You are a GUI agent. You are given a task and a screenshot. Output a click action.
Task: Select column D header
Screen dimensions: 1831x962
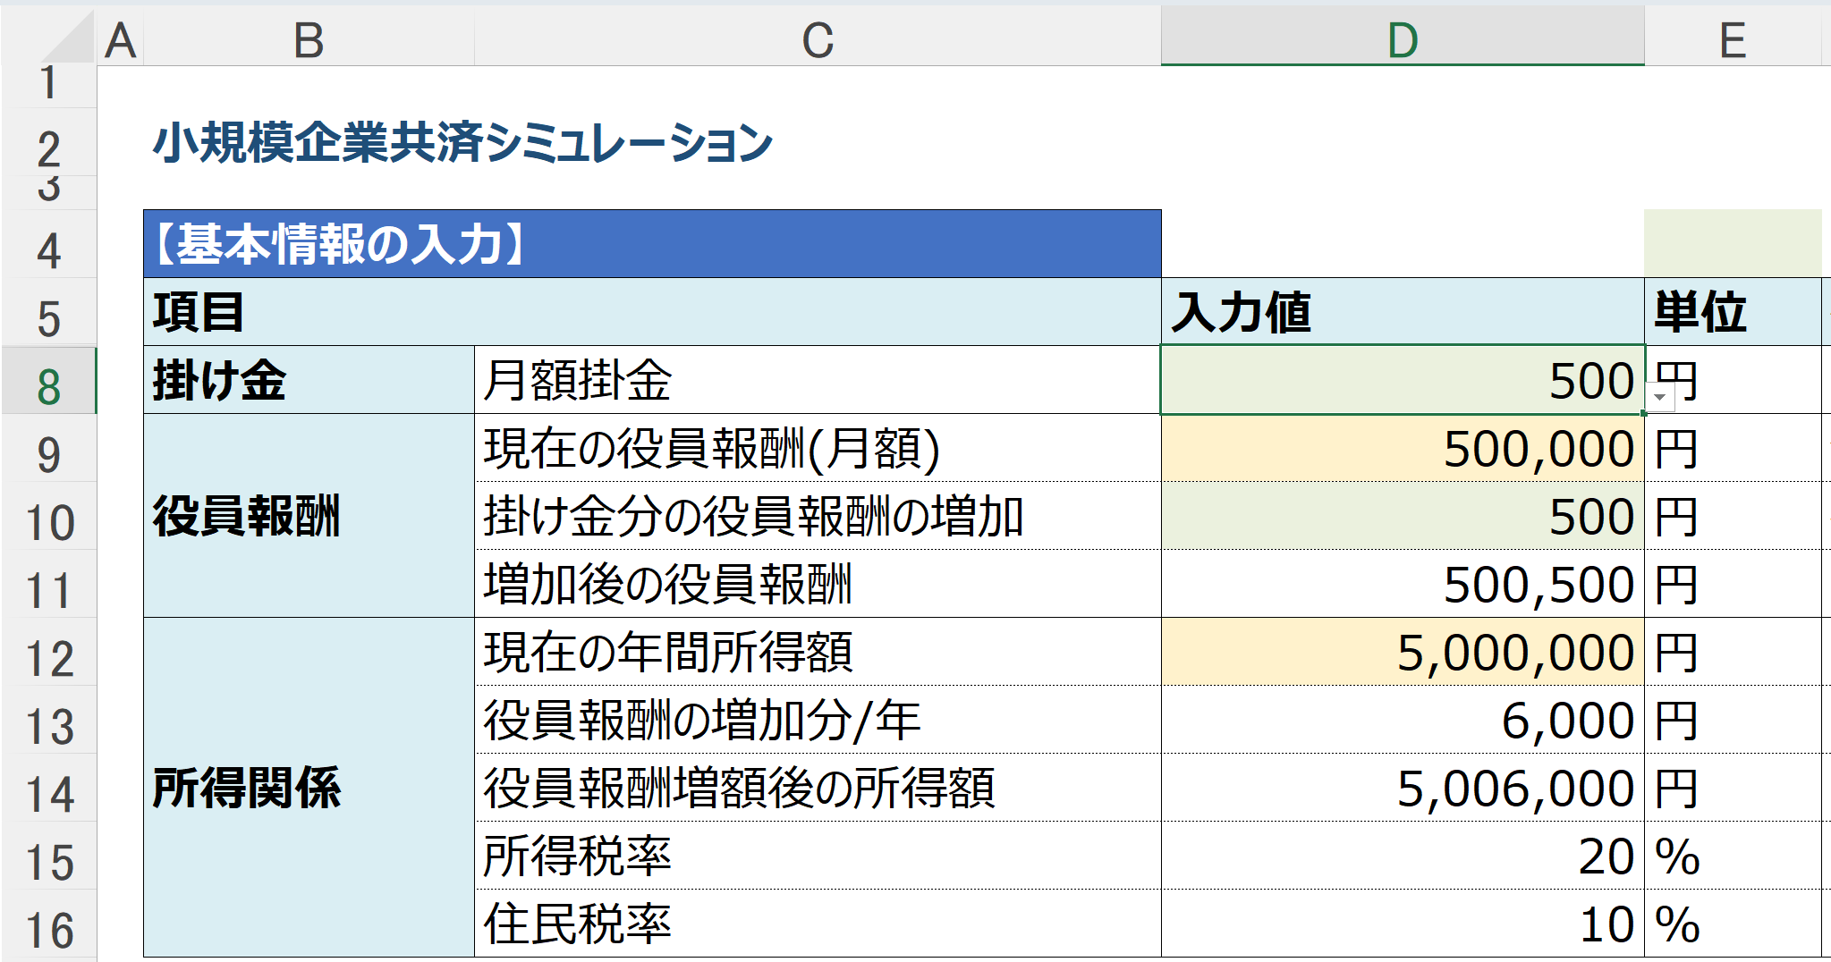[x=1402, y=38]
